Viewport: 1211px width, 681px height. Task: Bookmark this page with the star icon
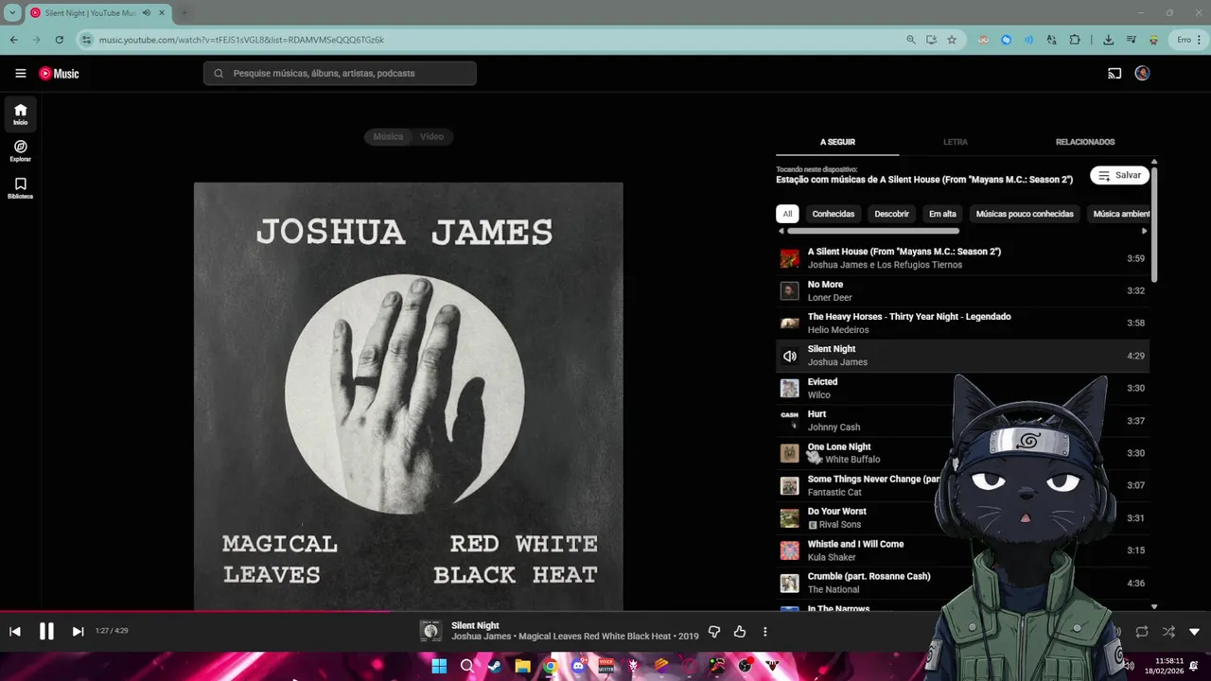click(952, 40)
